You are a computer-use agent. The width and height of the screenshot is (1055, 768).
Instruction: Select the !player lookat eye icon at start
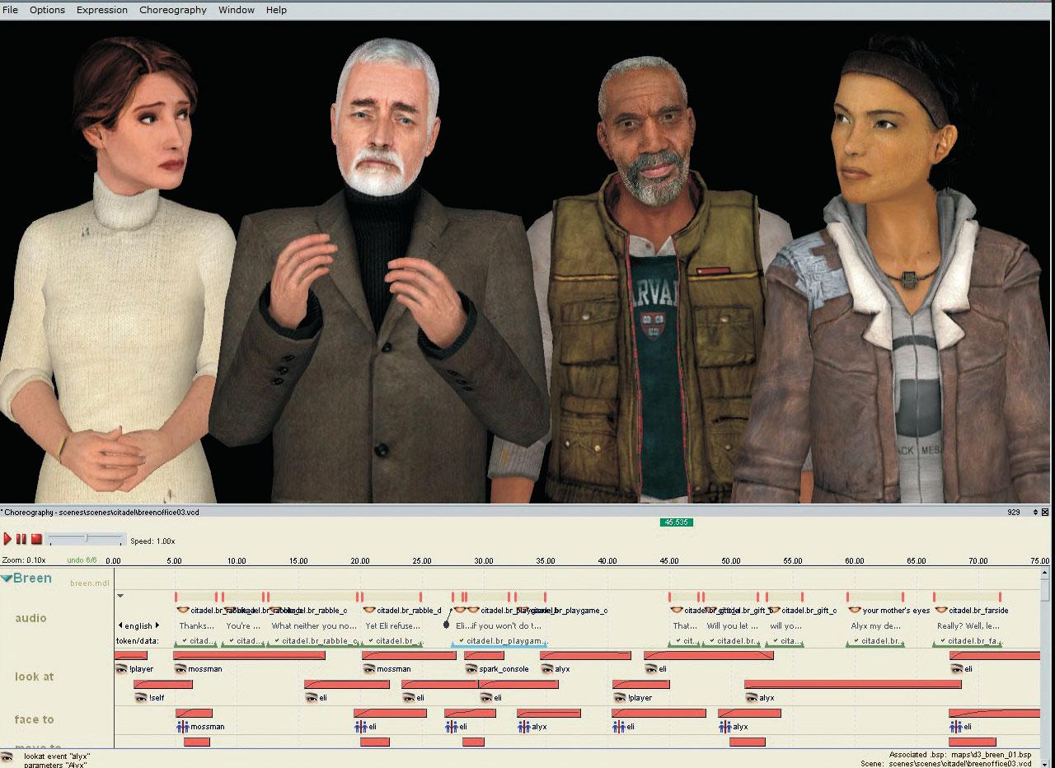point(121,668)
